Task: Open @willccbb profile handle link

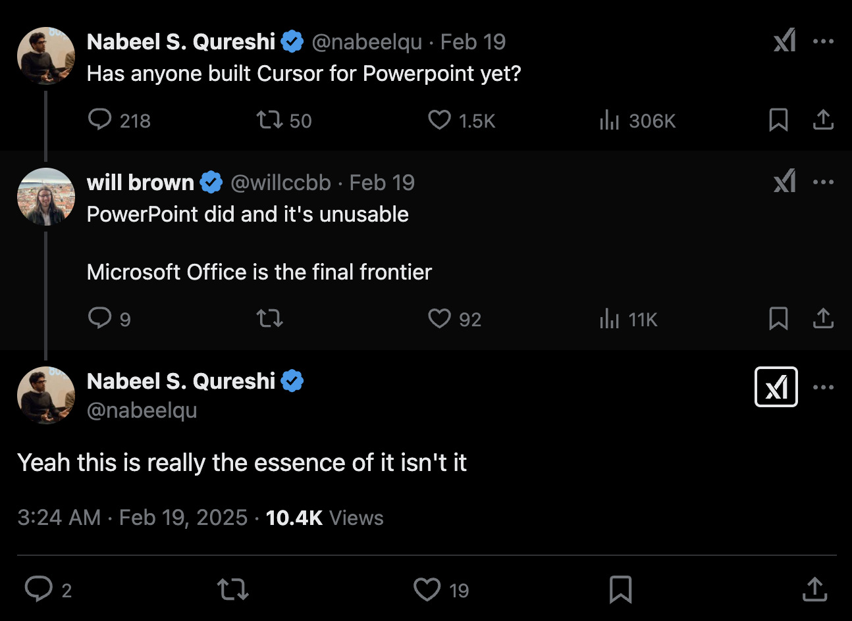Action: point(280,182)
